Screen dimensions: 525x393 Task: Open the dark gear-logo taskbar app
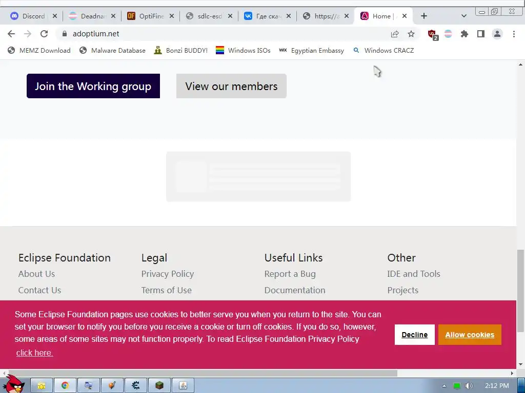tap(135, 386)
